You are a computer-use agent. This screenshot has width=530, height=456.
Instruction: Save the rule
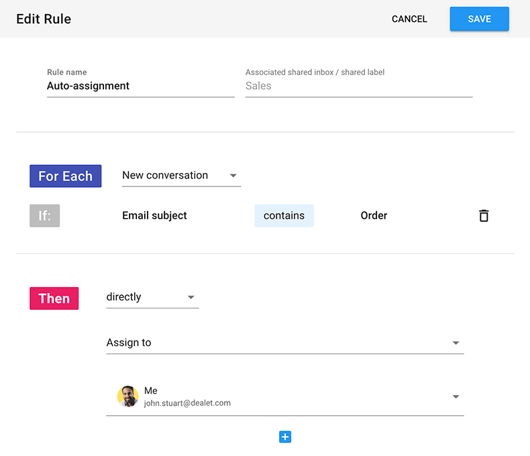coord(479,19)
